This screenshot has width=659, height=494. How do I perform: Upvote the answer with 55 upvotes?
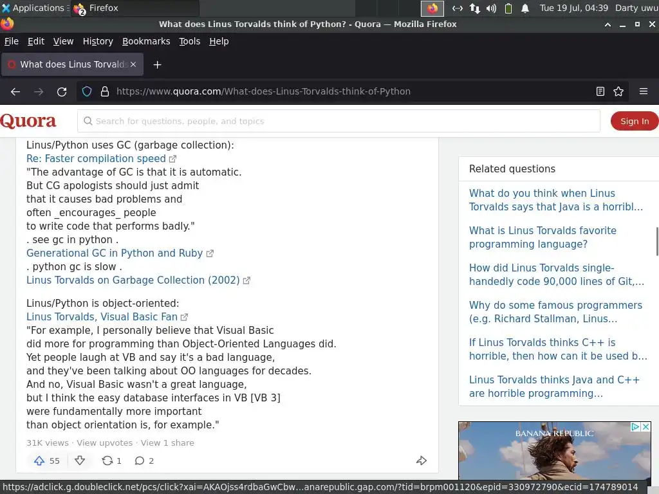point(46,461)
